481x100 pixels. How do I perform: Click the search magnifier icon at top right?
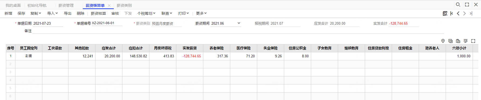coord(458,5)
